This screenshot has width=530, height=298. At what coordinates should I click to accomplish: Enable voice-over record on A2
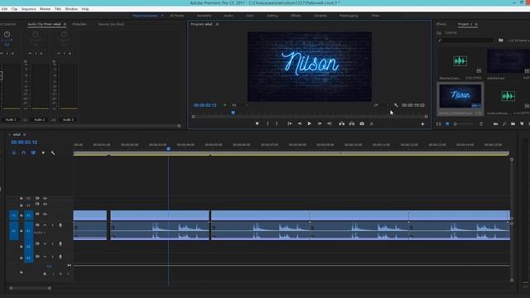[60, 243]
